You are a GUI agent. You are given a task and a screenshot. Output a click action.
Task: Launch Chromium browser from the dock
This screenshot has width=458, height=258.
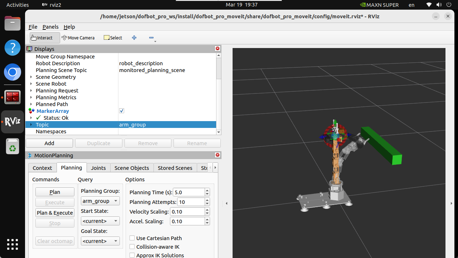pyautogui.click(x=13, y=73)
